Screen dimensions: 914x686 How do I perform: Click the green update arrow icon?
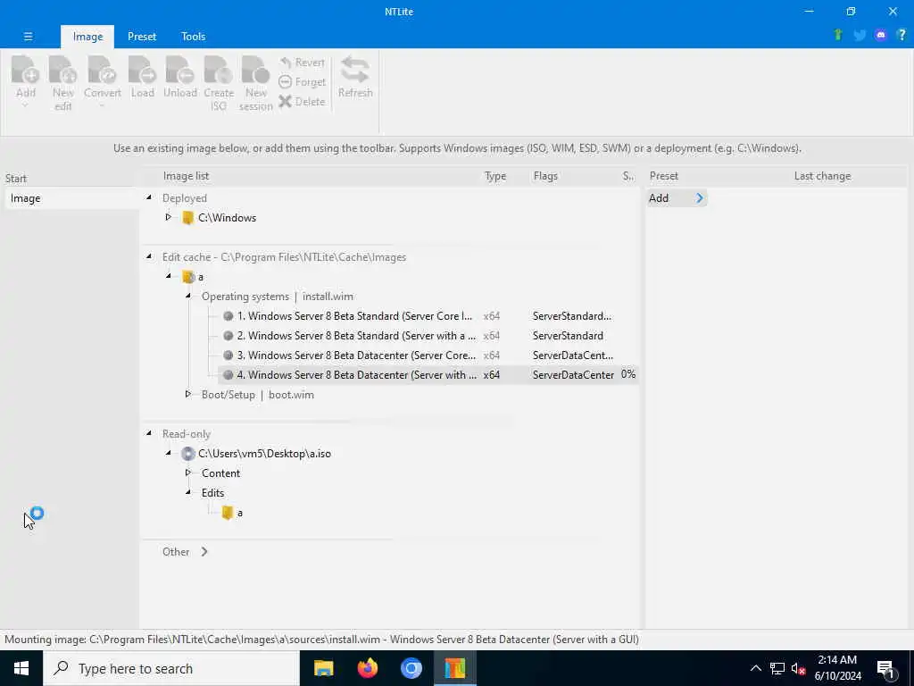tap(838, 35)
